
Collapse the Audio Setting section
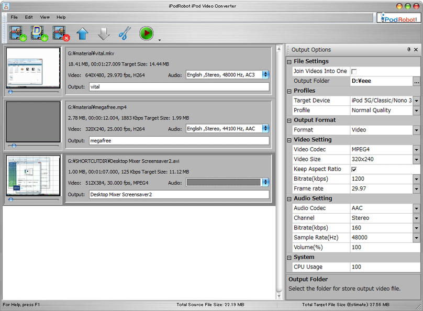(289, 199)
